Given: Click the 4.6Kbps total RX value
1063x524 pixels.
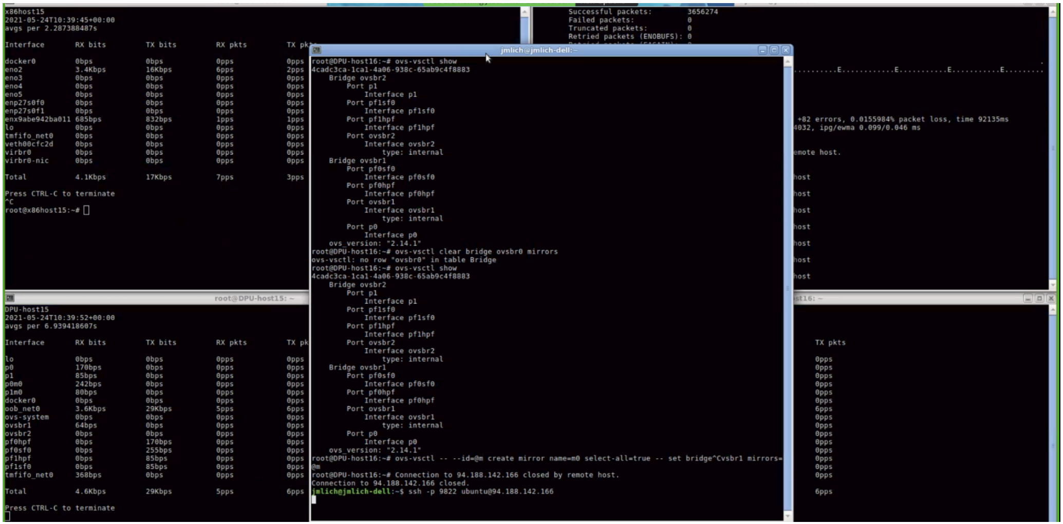Looking at the screenshot, I should pos(90,492).
